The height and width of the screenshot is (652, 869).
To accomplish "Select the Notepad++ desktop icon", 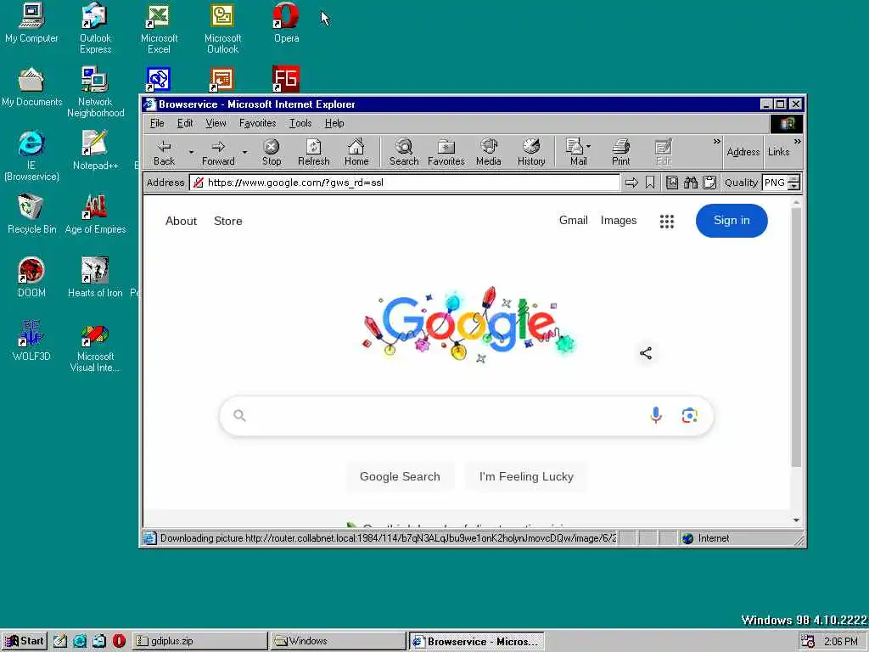I will pos(95,150).
